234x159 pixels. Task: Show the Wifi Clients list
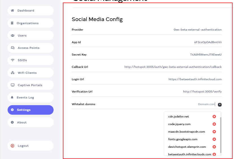[x=30, y=73]
